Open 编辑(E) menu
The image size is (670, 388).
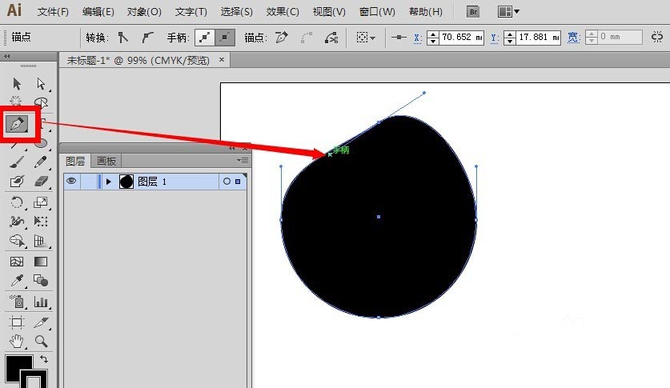pos(98,11)
